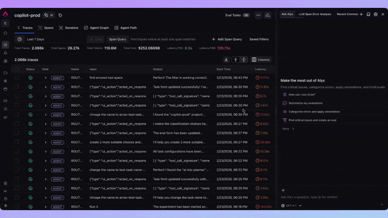Switch to the Spans tab
The width and height of the screenshot is (388, 218).
(x=45, y=28)
